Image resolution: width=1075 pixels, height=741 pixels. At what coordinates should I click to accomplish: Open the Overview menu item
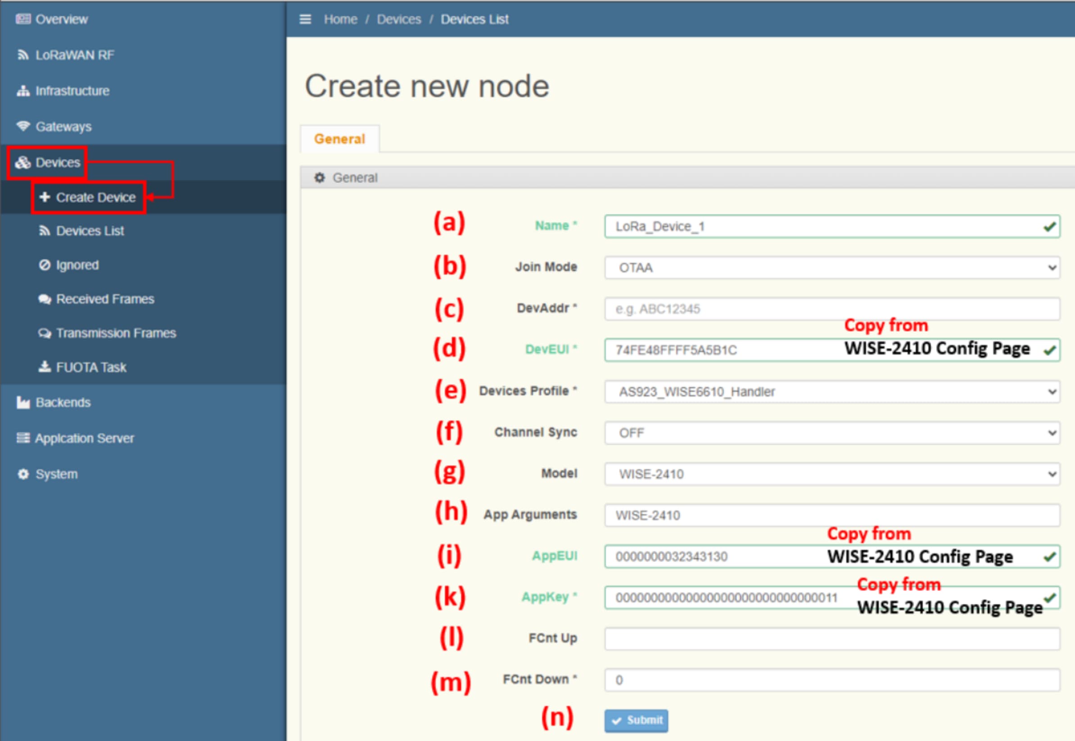point(143,19)
